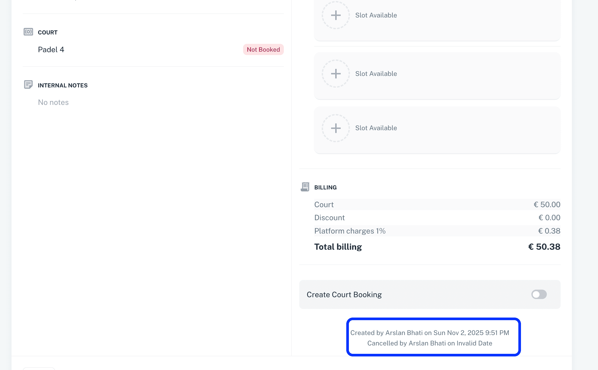Click the bottom Slot Available label
598x370 pixels.
376,128
